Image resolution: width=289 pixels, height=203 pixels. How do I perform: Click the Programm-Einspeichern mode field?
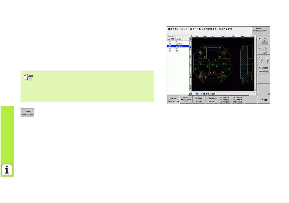(x=261, y=30)
